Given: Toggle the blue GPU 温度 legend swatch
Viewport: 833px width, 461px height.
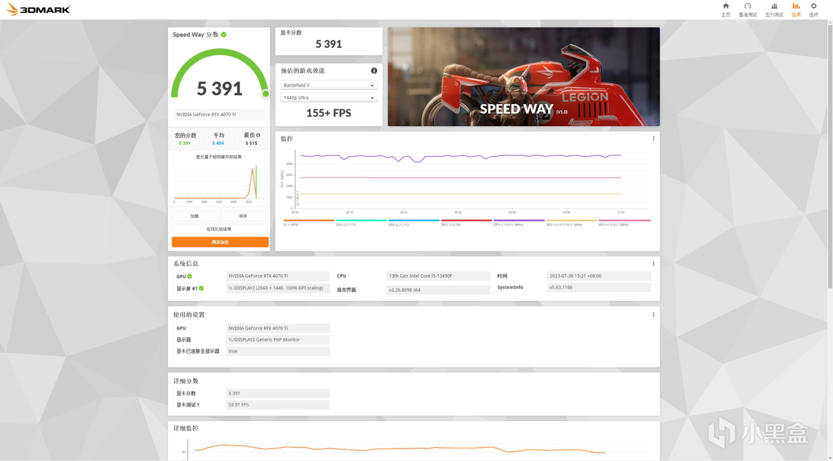Looking at the screenshot, I should click(x=414, y=221).
